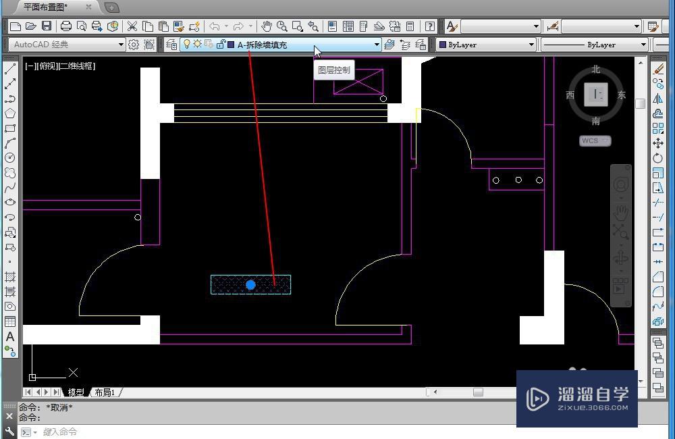Select the Rotate modify tool
Screen dimensions: 675x439
tap(657, 158)
